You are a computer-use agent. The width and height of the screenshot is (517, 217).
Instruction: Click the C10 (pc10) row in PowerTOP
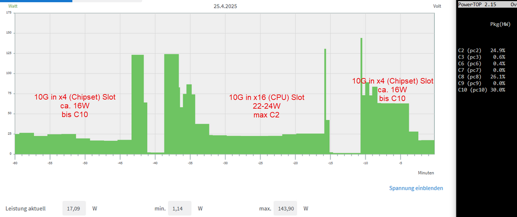click(482, 90)
